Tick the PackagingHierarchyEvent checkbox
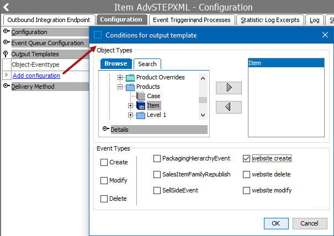 pyautogui.click(x=157, y=158)
